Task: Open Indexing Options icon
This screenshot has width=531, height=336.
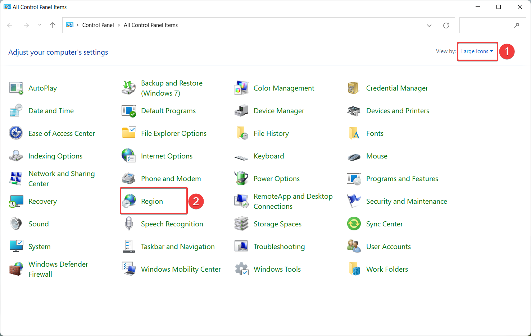Action: pyautogui.click(x=16, y=156)
